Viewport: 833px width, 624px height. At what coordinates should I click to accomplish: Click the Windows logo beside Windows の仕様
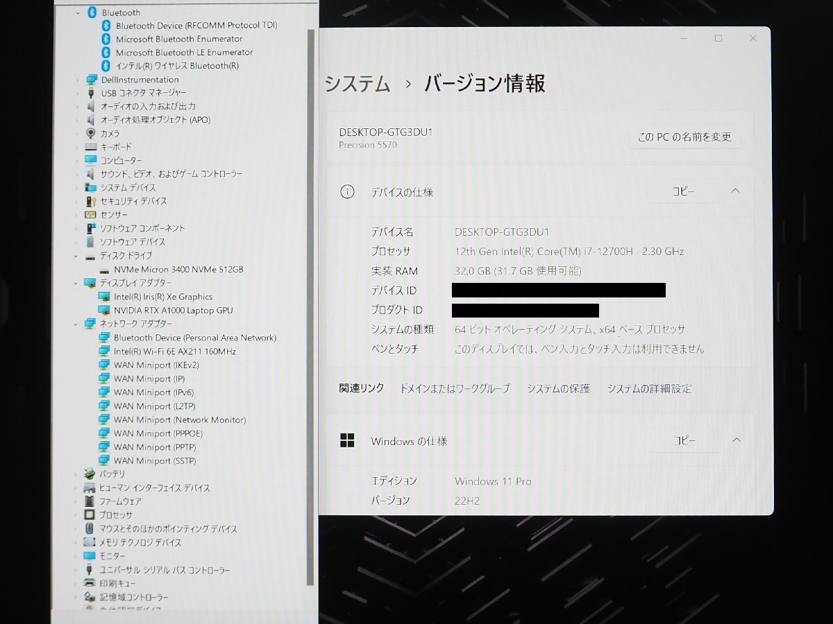(x=347, y=440)
